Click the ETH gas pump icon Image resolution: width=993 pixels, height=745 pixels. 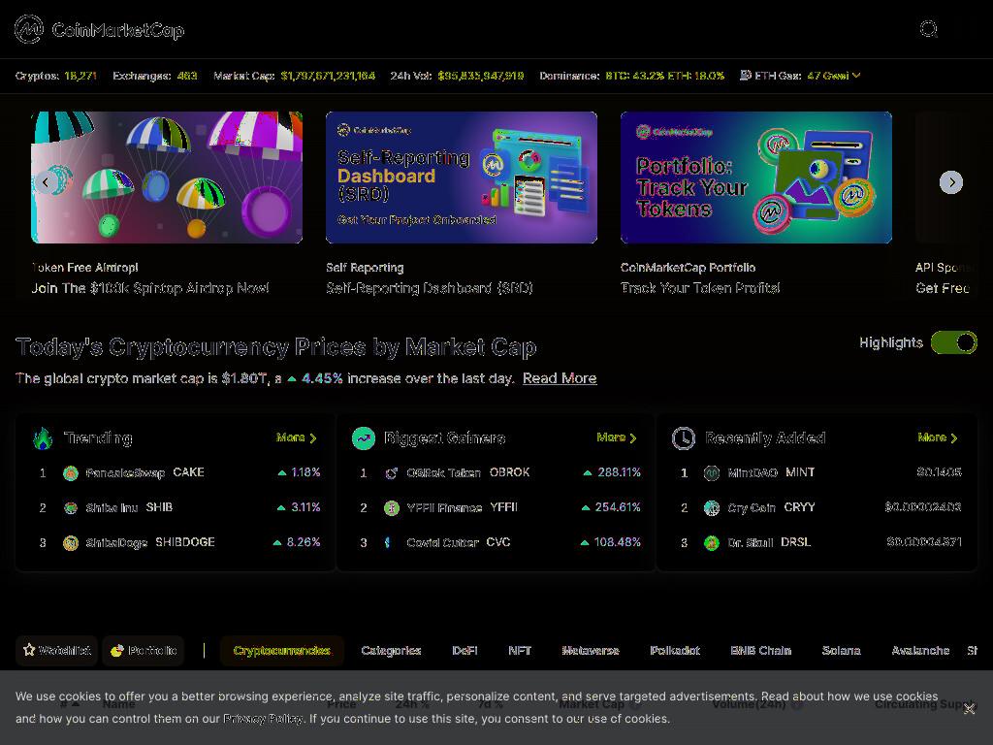click(x=746, y=76)
